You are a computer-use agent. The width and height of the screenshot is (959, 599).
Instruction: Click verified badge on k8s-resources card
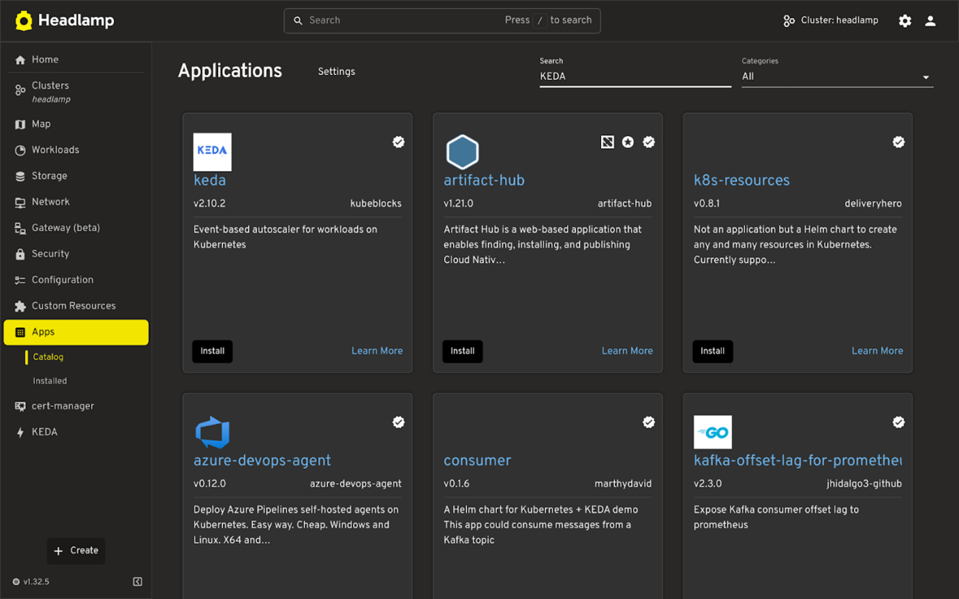pos(899,142)
